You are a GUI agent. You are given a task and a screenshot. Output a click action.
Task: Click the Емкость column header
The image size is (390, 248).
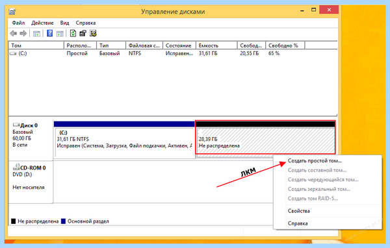(216, 45)
